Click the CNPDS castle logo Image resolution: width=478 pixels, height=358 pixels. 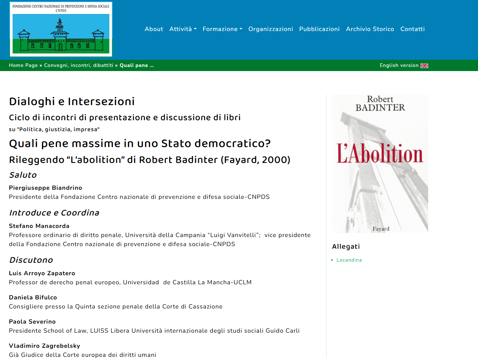click(x=61, y=29)
